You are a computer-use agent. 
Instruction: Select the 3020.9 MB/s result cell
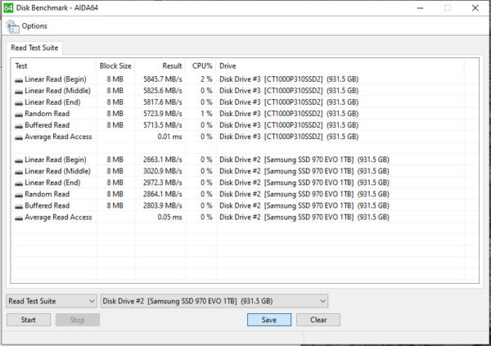click(163, 171)
